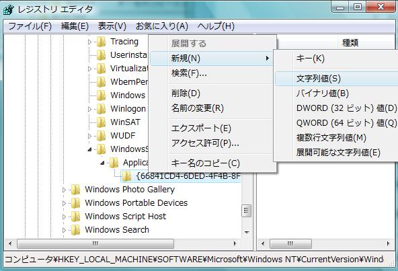The image size is (398, 271).
Task: Select 文字列値(S) in the submenu
Action: [336, 79]
